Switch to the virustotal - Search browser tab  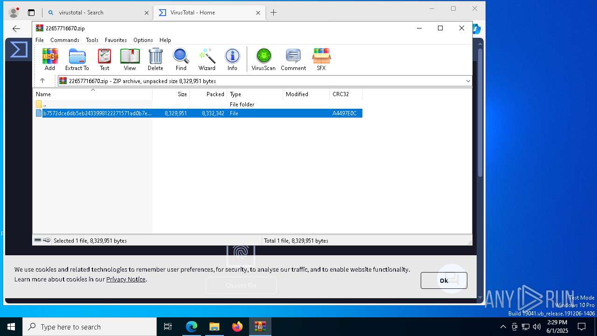[97, 13]
